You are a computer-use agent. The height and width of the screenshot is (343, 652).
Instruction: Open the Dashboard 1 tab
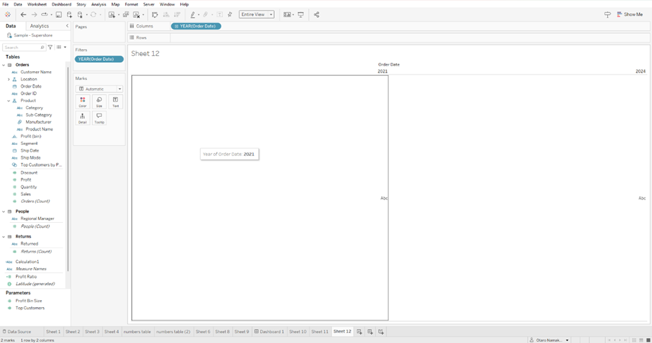click(270, 331)
